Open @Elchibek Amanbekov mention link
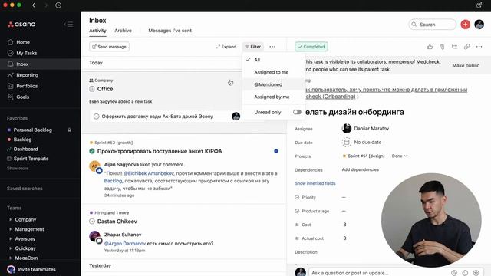491x276 pixels. click(148, 173)
